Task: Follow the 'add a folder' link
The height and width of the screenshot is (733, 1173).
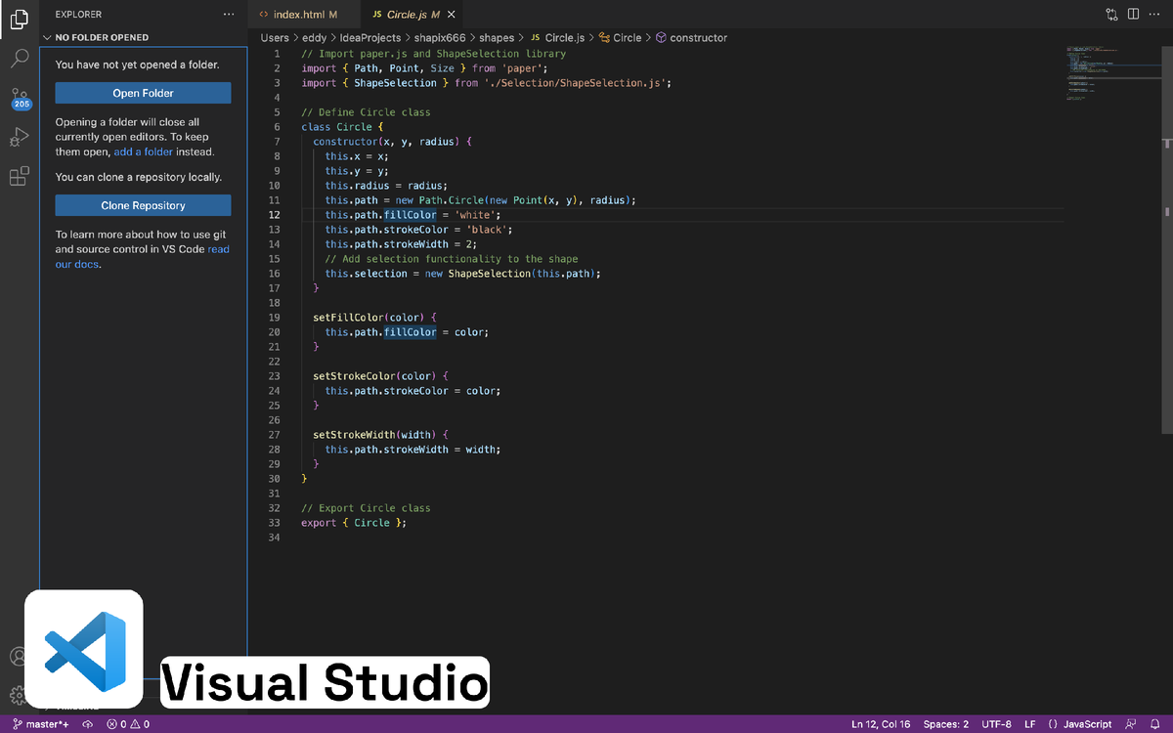Action: coord(144,151)
